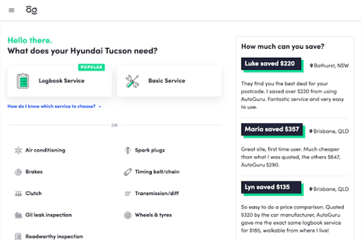
Task: Click 'What does your Hyundai Tucson need?' heading
Action: point(83,51)
